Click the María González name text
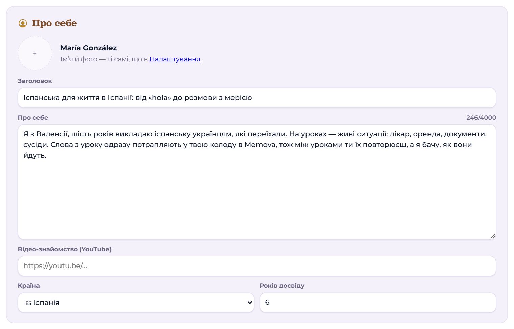Image resolution: width=514 pixels, height=329 pixels. (x=89, y=48)
